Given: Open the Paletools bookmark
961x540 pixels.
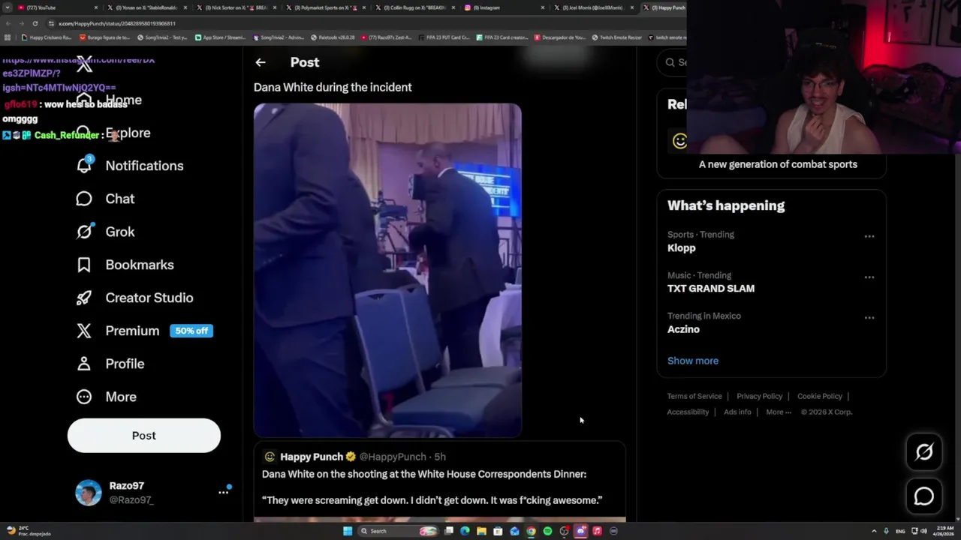Looking at the screenshot, I should point(333,37).
